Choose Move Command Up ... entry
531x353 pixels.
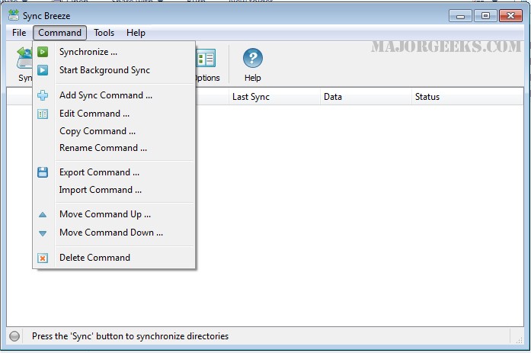[x=114, y=214]
